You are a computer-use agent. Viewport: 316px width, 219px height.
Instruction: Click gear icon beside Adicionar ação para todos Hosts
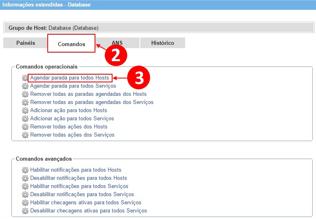[x=25, y=111]
